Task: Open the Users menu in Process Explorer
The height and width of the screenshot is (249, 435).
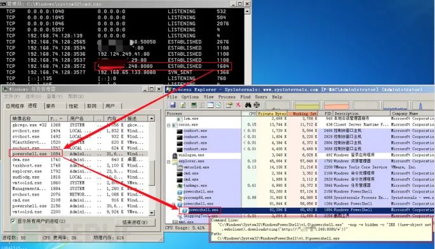Action: pos(261,97)
